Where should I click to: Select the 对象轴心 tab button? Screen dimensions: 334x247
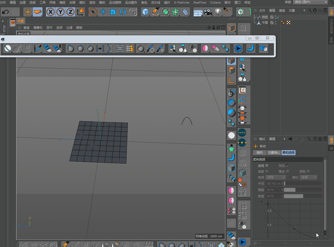(x=274, y=153)
